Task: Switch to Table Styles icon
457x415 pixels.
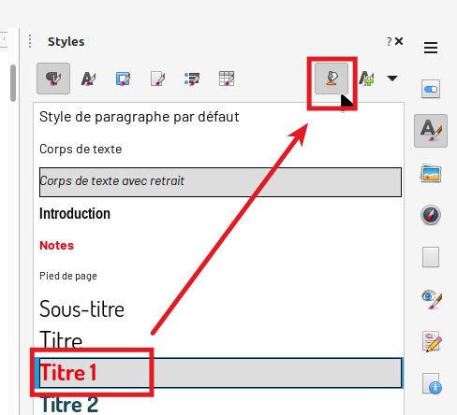Action: 227,79
